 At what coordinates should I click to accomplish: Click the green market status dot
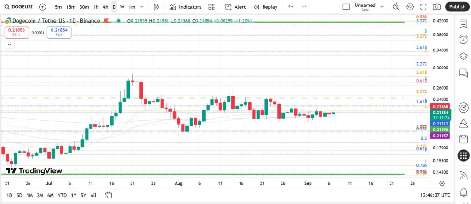(x=119, y=21)
